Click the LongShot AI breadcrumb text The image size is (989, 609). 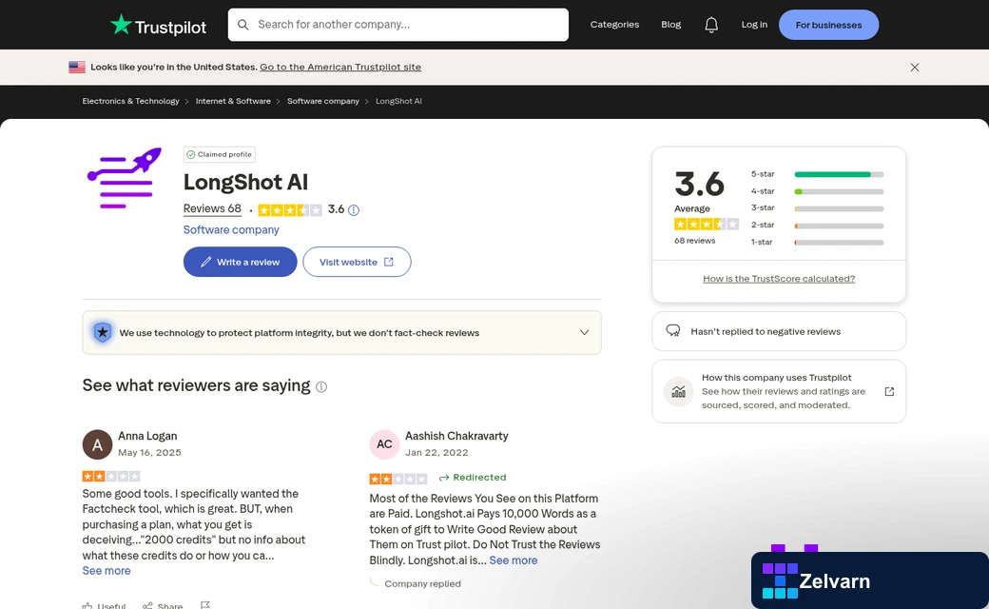(x=398, y=101)
